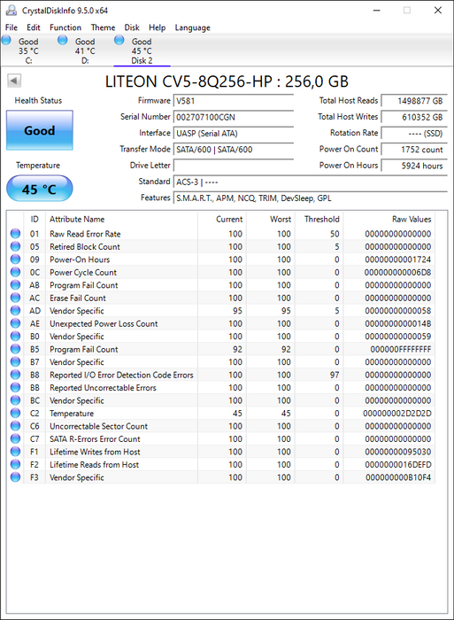Click the Worst column header

click(x=271, y=219)
